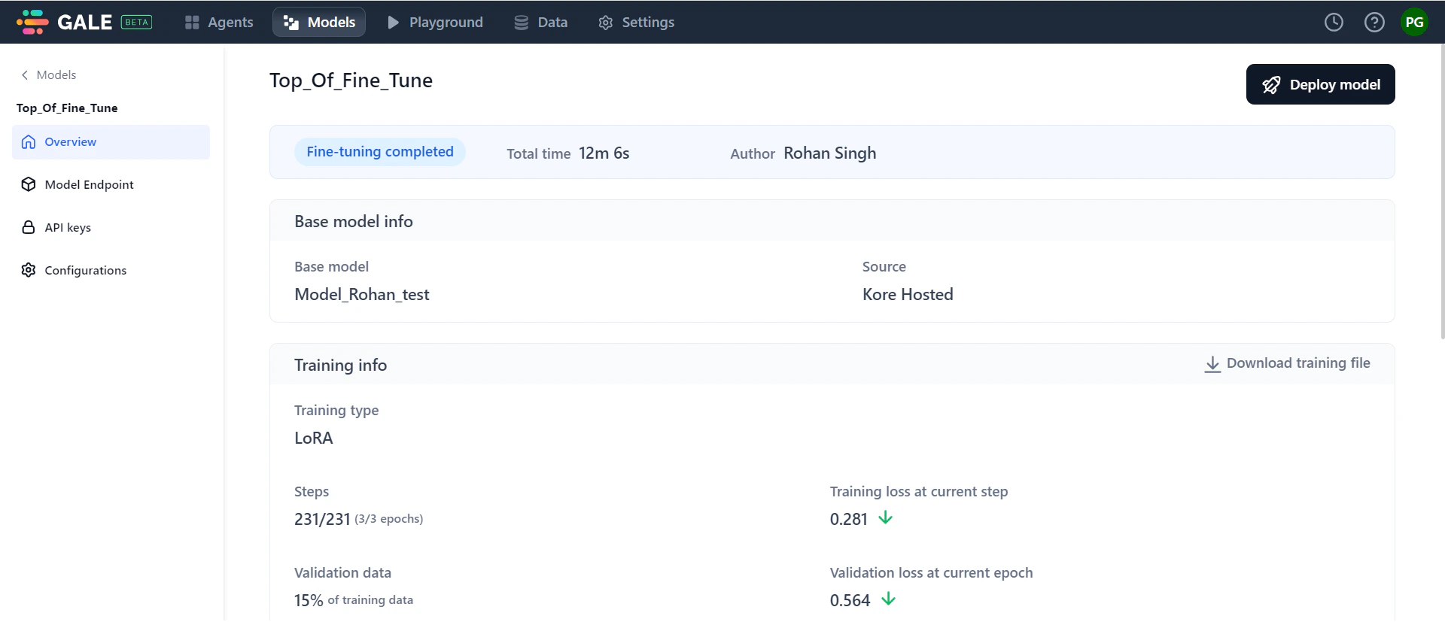Click the BETA badge next to GALE
This screenshot has width=1445, height=622.
pos(136,22)
